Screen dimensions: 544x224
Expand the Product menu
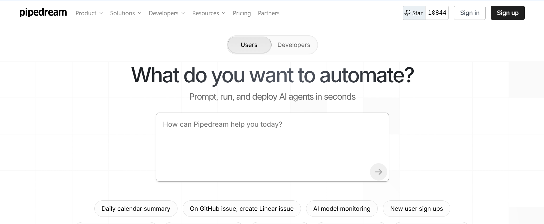pos(89,13)
